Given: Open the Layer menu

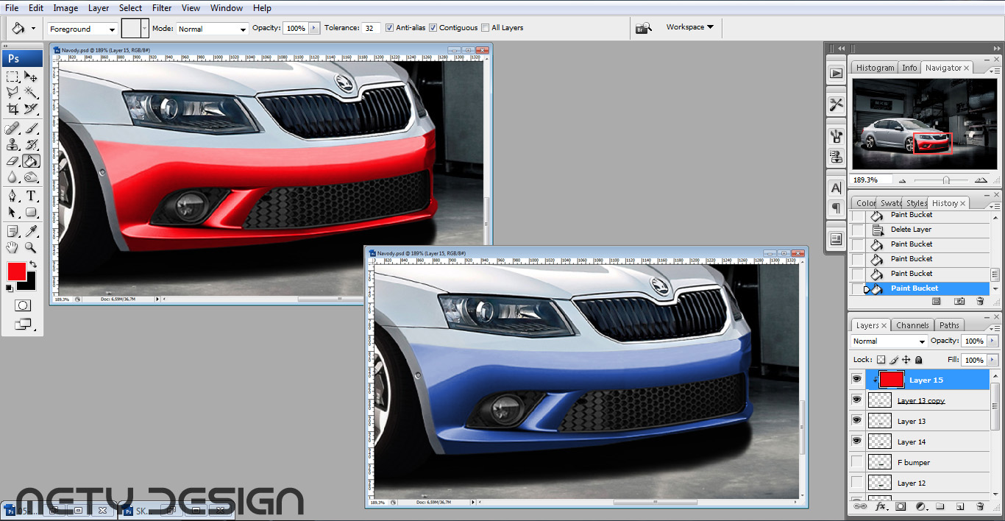Looking at the screenshot, I should tap(99, 8).
